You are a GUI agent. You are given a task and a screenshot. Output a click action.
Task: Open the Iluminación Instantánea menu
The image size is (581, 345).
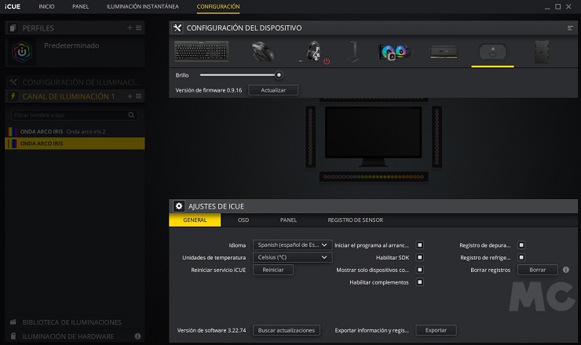[x=143, y=7]
